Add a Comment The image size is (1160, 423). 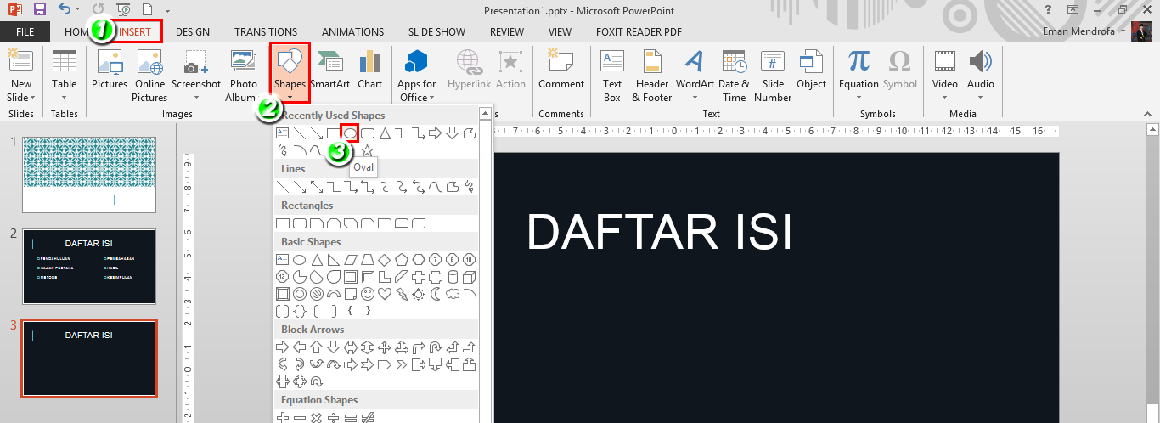point(561,70)
